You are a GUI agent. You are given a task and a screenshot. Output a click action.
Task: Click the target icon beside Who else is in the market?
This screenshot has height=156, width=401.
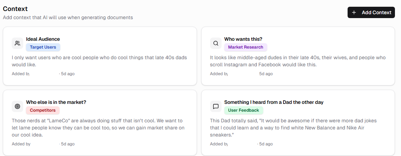[x=17, y=106]
